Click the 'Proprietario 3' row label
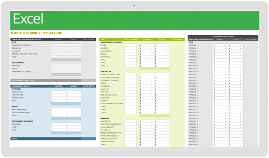The height and width of the screenshot is (158, 269). [17, 98]
